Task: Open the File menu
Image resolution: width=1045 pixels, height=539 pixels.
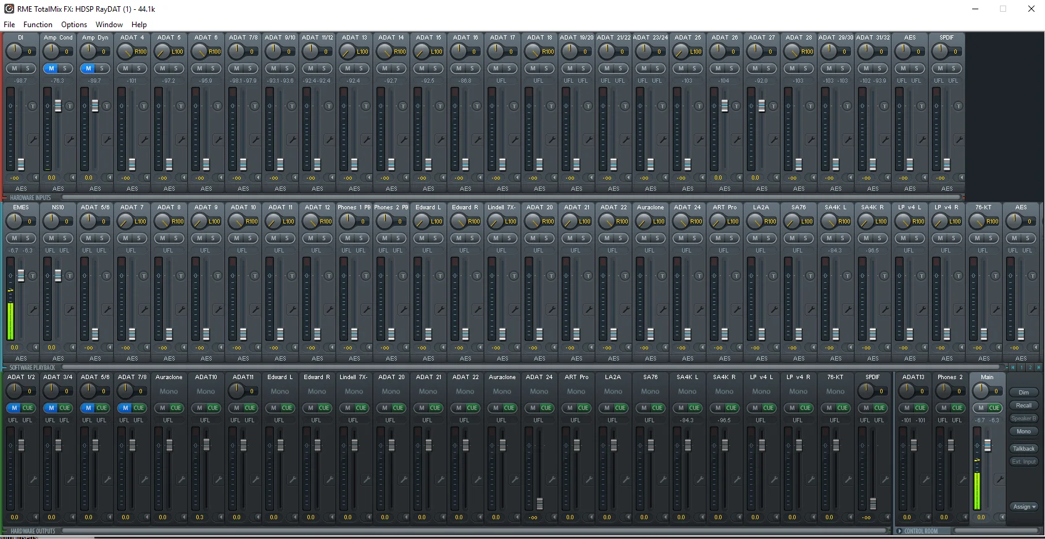Action: (x=9, y=25)
